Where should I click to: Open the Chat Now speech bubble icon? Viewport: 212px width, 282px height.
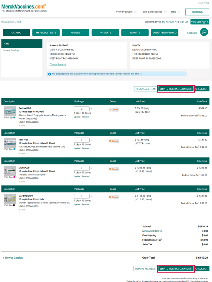click(x=204, y=32)
